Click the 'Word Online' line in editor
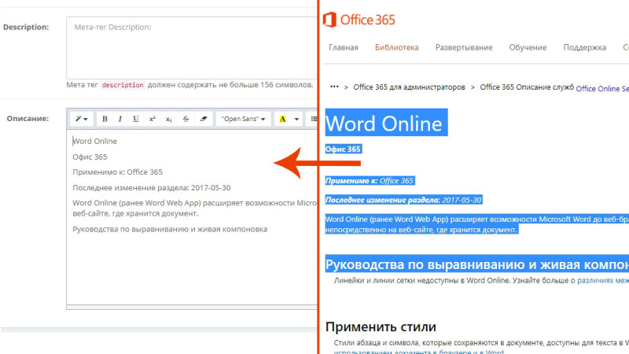Screen dimensions: 629x354 pyautogui.click(x=94, y=142)
